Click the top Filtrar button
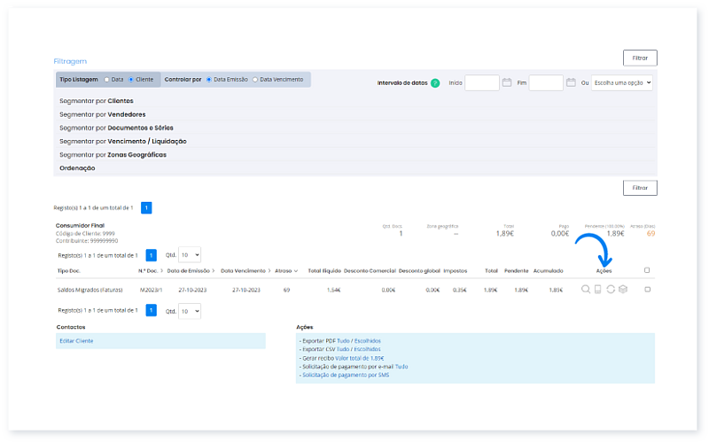Viewport: 709px width, 443px height. [640, 58]
